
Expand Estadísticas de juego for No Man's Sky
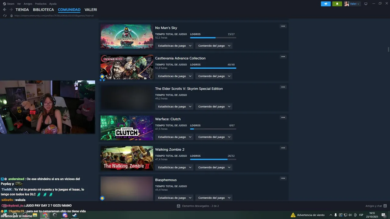175,46
